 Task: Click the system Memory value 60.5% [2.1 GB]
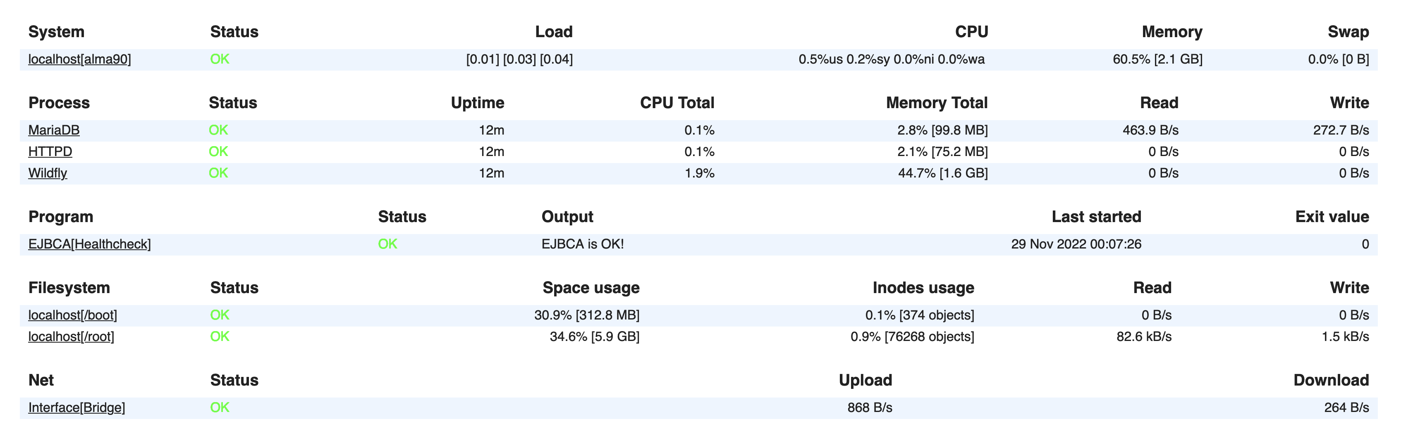click(1157, 59)
